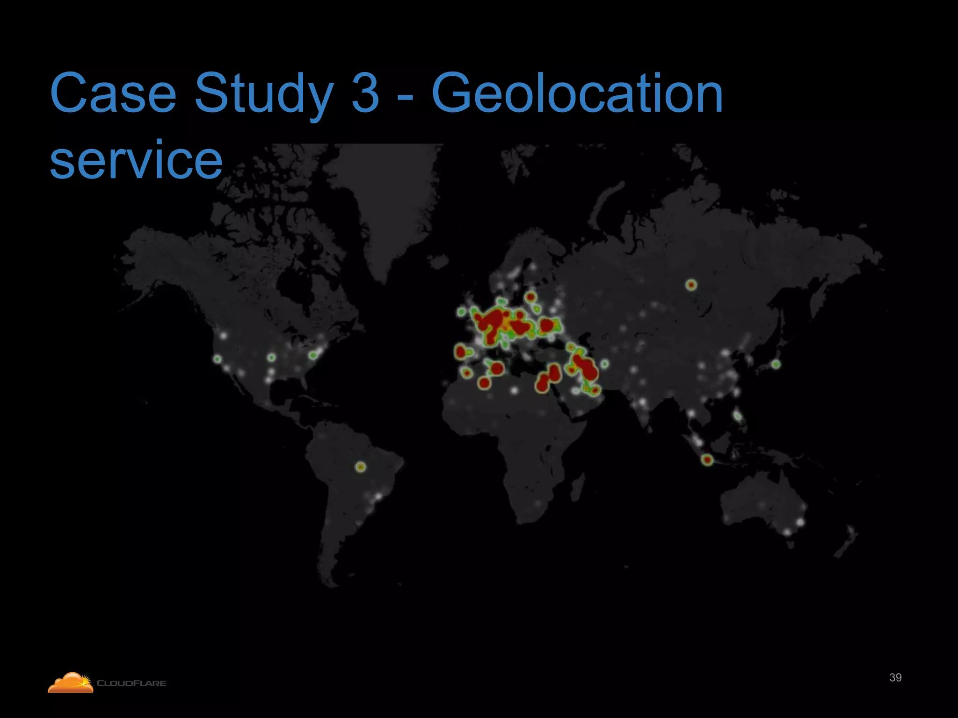Click the slide number 39
Viewport: 958px width, 718px height.
[x=895, y=677]
